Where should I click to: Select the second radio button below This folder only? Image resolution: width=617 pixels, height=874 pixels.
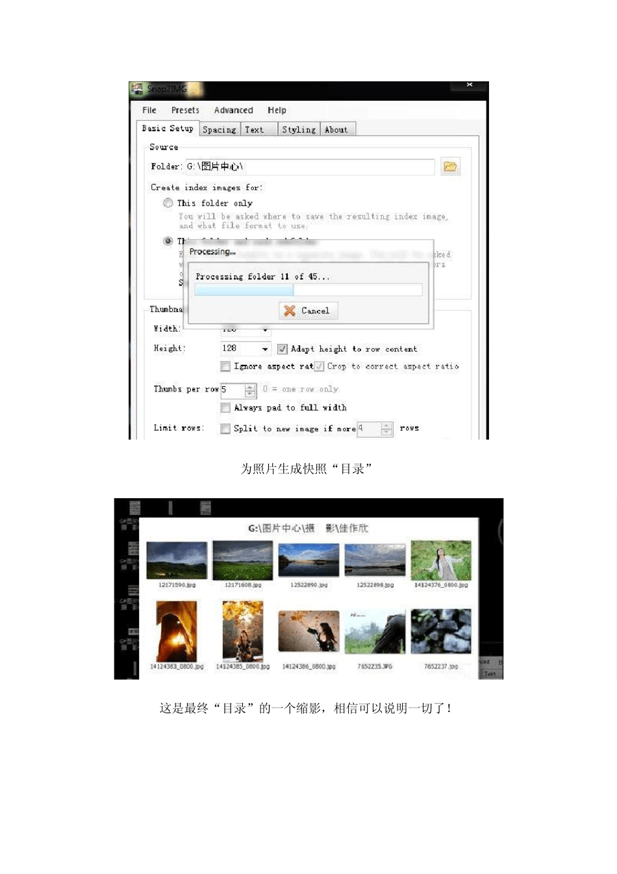pyautogui.click(x=168, y=241)
